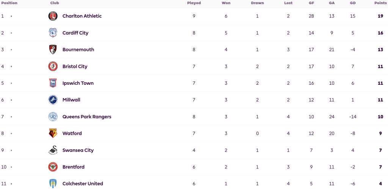The image size is (388, 190).
Task: Click the Colchester United club crest
Action: coord(53,184)
